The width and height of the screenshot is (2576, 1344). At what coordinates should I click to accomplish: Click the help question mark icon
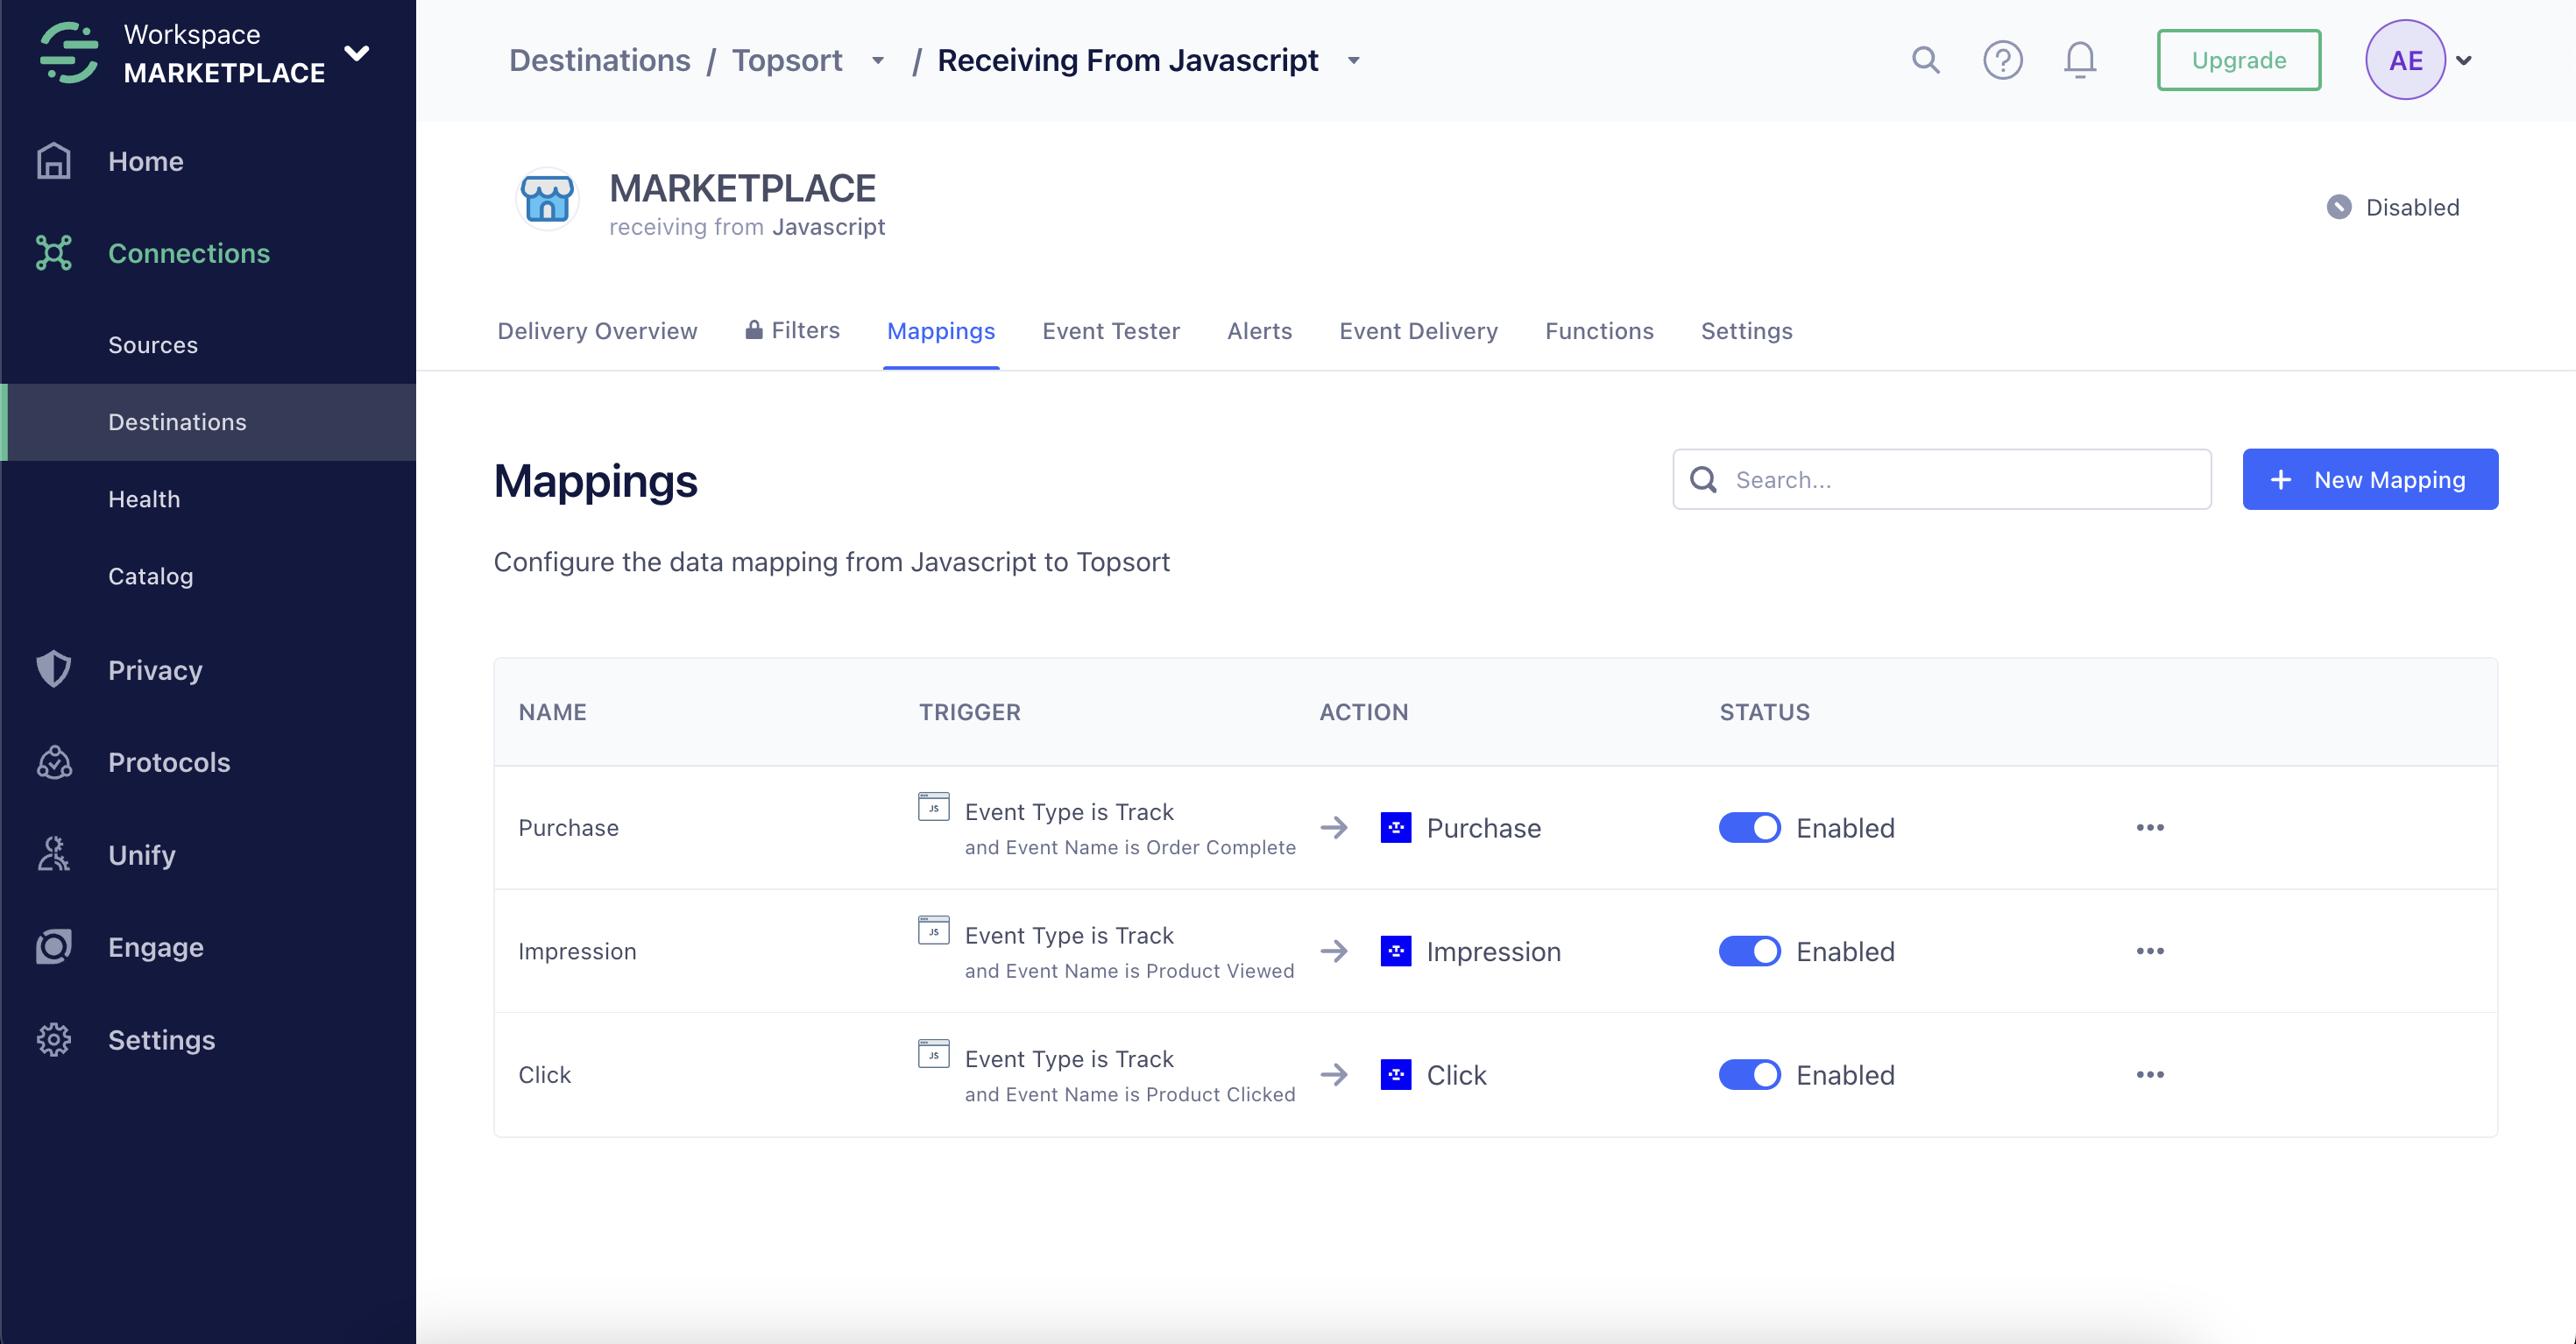point(2003,60)
